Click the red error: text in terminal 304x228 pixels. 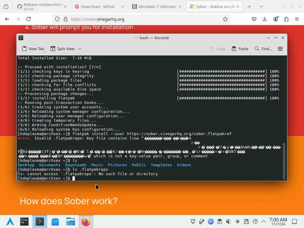coord(24,138)
